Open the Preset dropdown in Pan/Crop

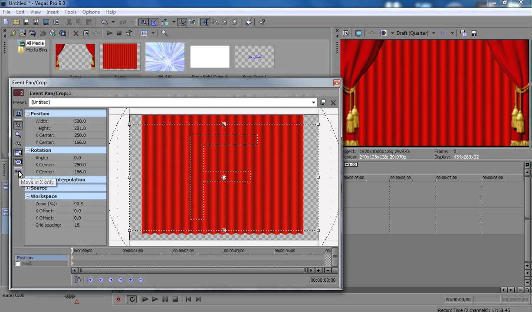[x=313, y=102]
